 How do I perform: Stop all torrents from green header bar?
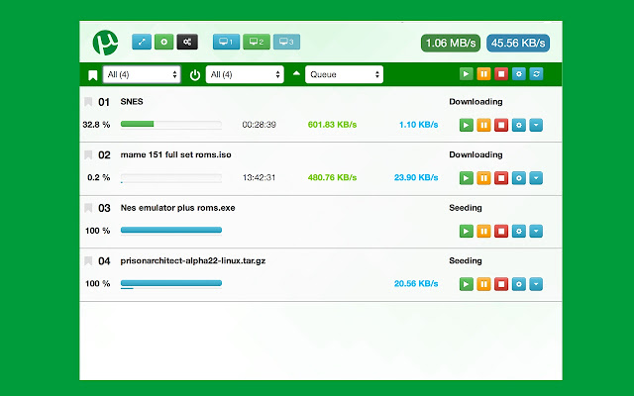coord(501,74)
